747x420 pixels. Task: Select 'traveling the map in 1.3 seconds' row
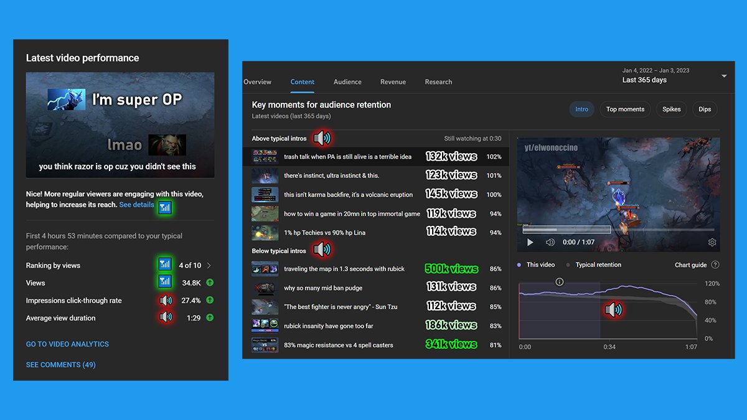[x=376, y=269]
